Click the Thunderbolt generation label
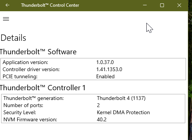Screen dimensions: 192x140 click(x=33, y=98)
